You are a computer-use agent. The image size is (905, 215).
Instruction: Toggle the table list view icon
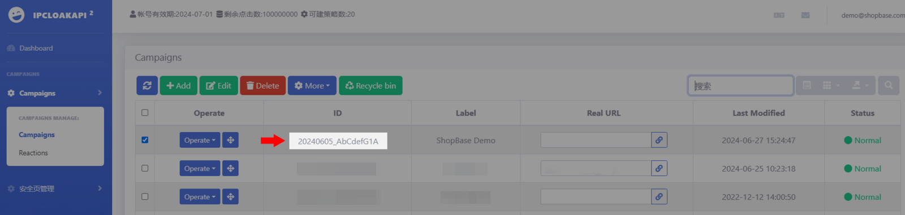tap(807, 85)
